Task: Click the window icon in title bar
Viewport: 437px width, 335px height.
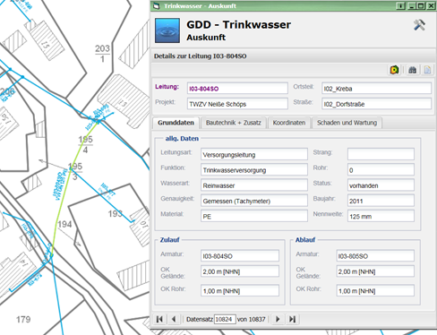Action: click(x=157, y=5)
